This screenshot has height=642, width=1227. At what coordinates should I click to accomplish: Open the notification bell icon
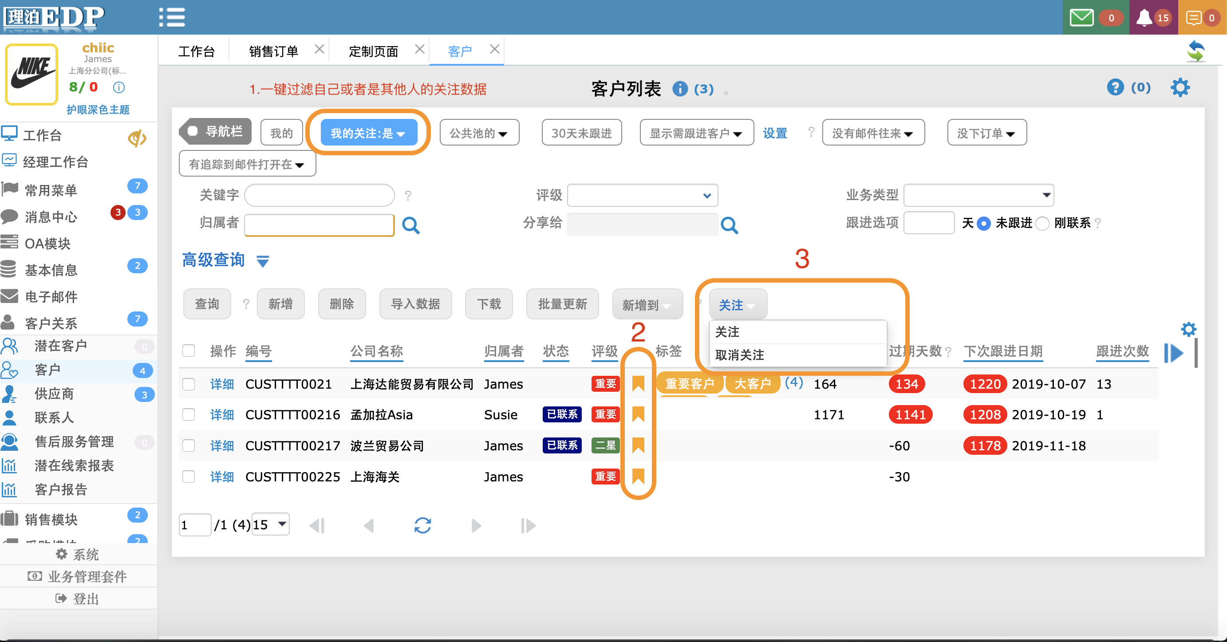click(x=1144, y=18)
